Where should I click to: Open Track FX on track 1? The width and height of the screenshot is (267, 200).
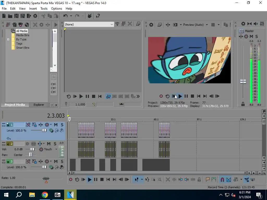pyautogui.click(x=47, y=125)
